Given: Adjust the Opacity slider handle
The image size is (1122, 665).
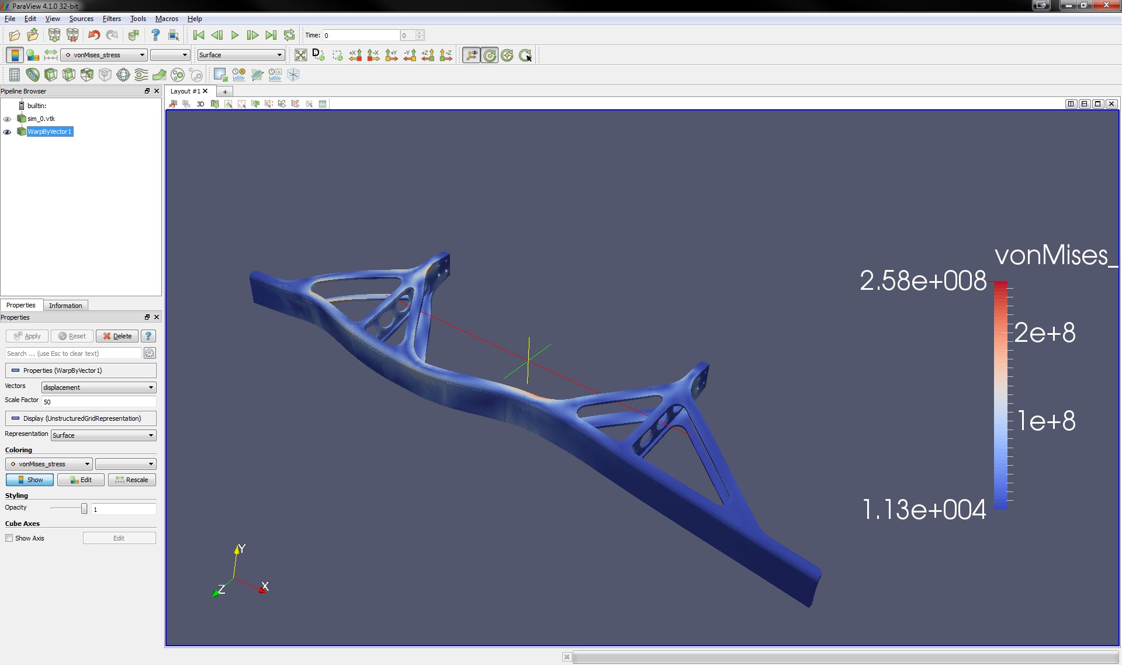Looking at the screenshot, I should 84,508.
